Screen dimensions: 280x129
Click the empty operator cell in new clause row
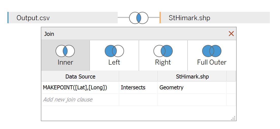click(x=138, y=99)
